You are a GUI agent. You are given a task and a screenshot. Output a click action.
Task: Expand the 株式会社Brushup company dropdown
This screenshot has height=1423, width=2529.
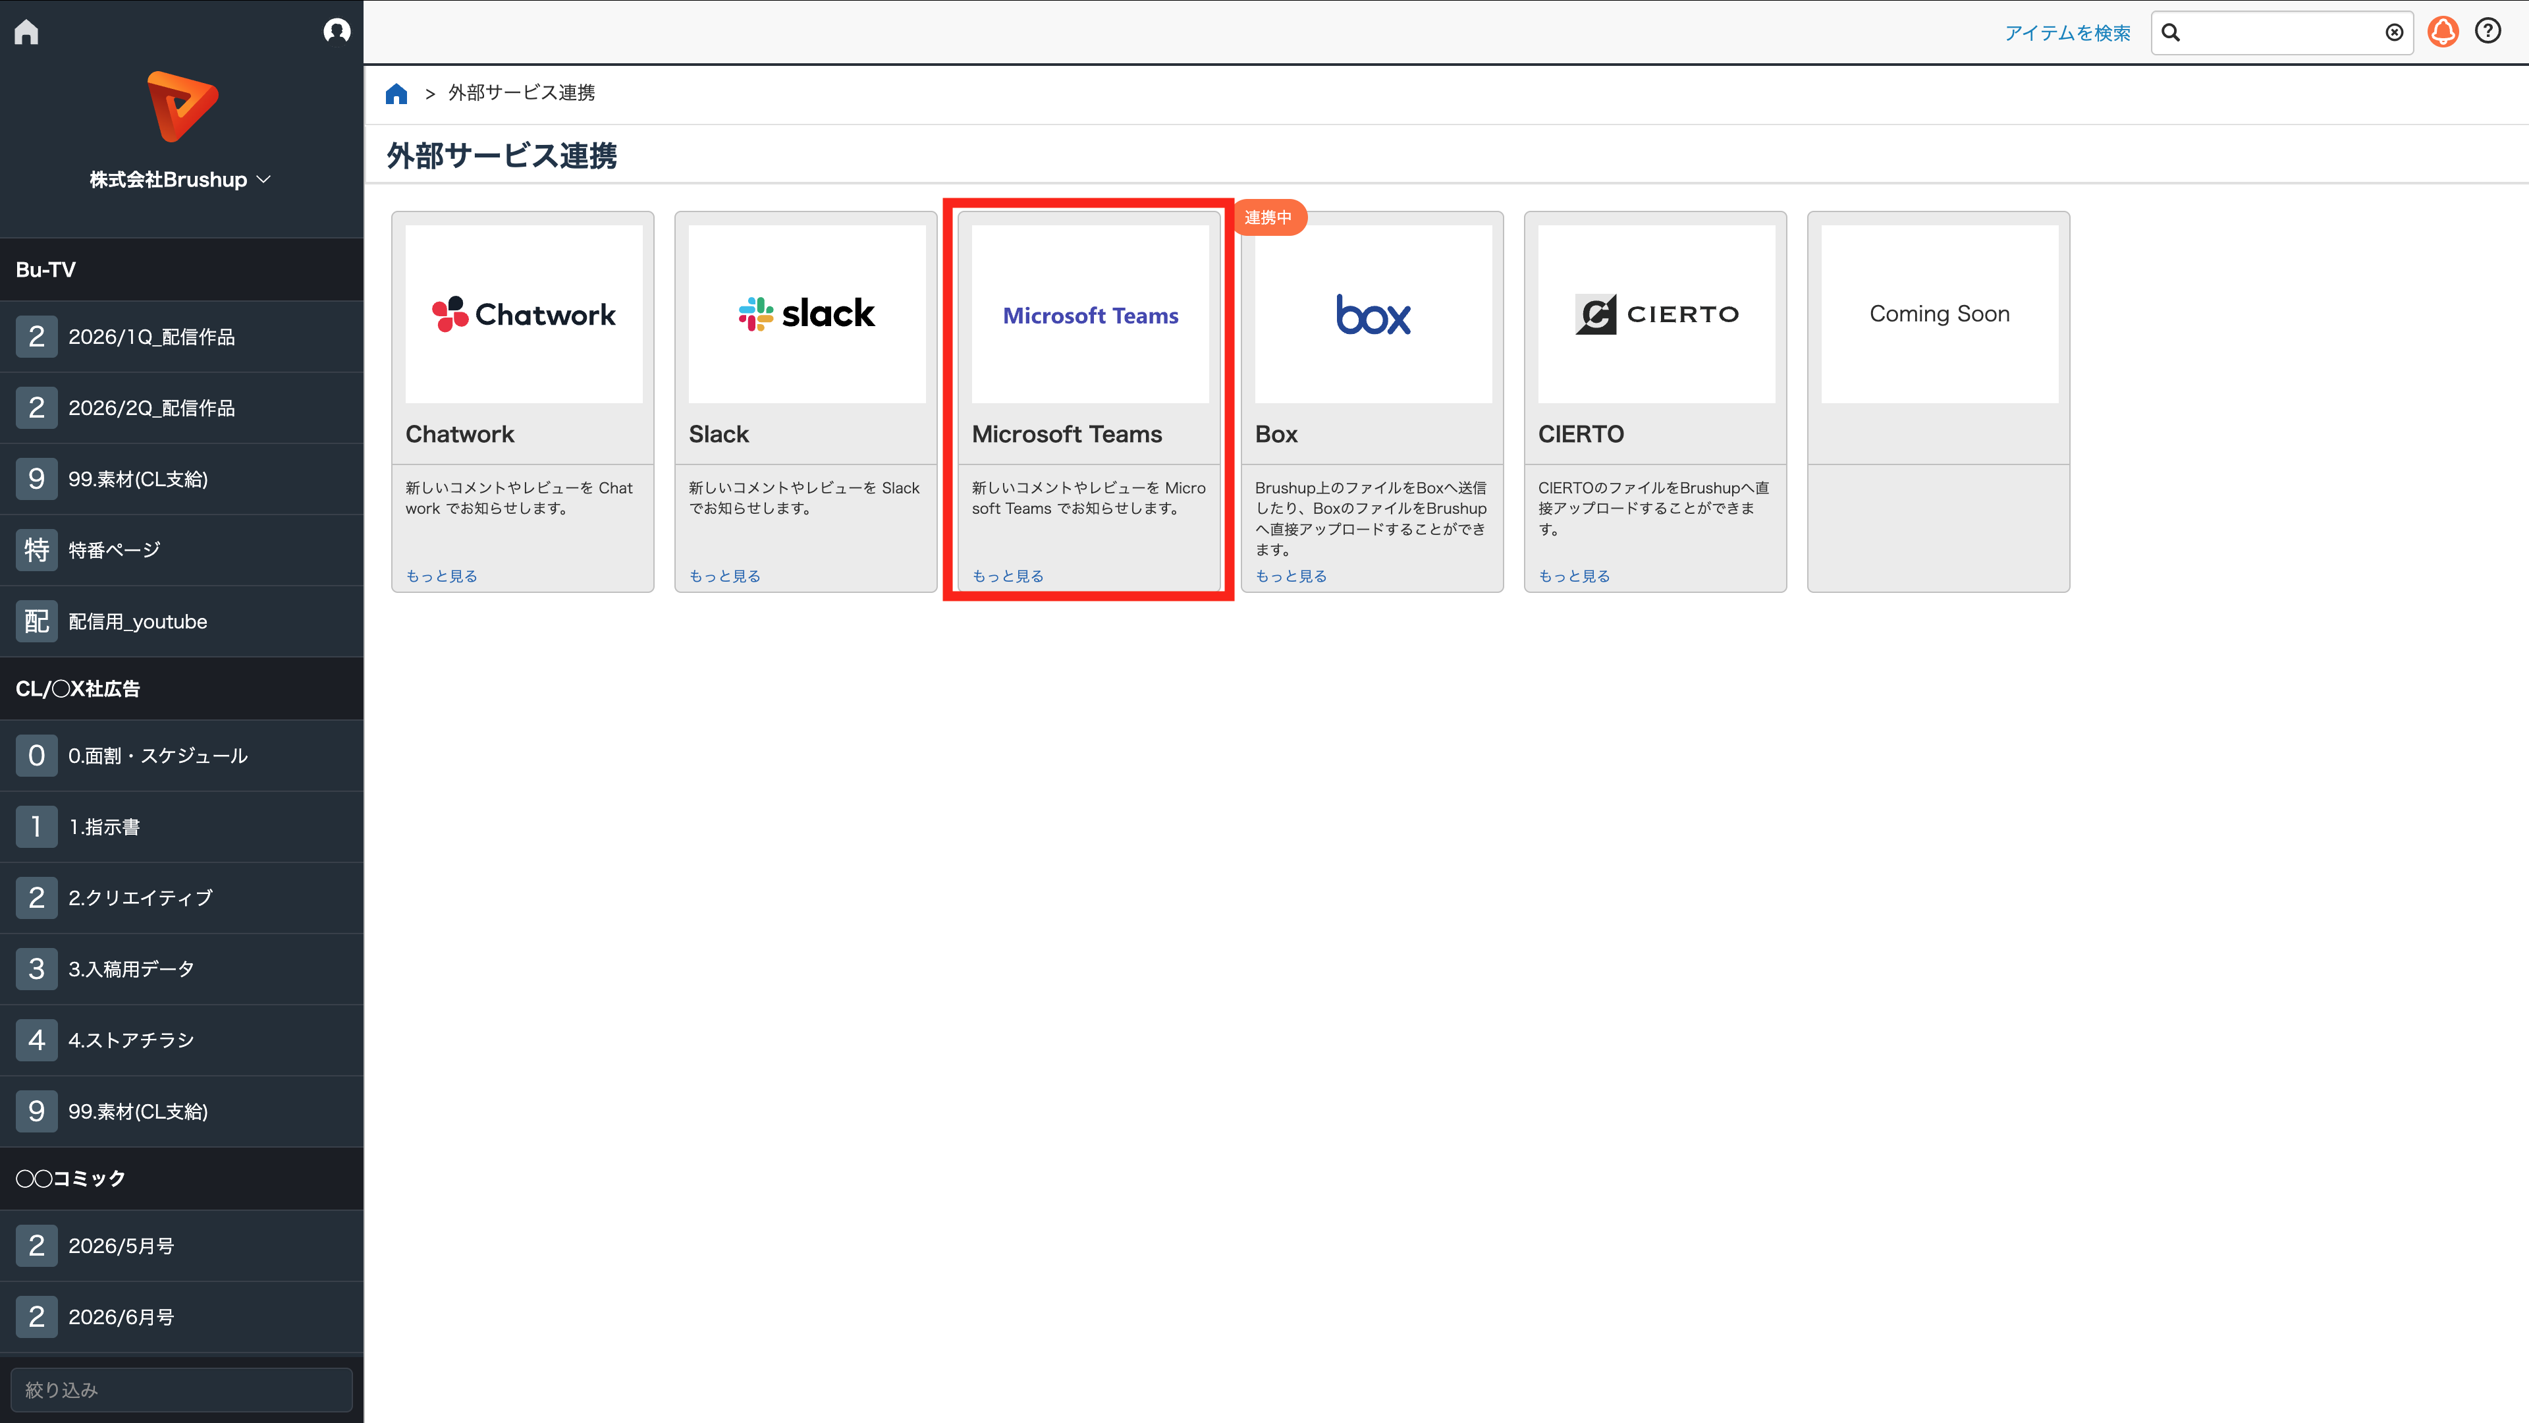180,180
